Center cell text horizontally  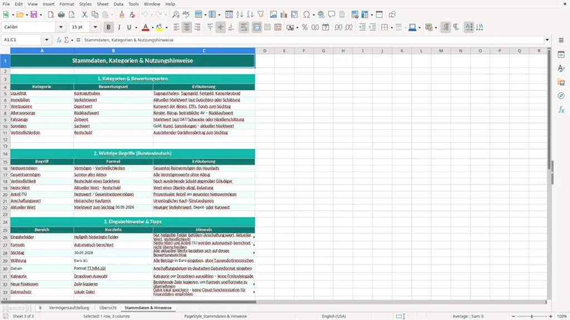187,27
